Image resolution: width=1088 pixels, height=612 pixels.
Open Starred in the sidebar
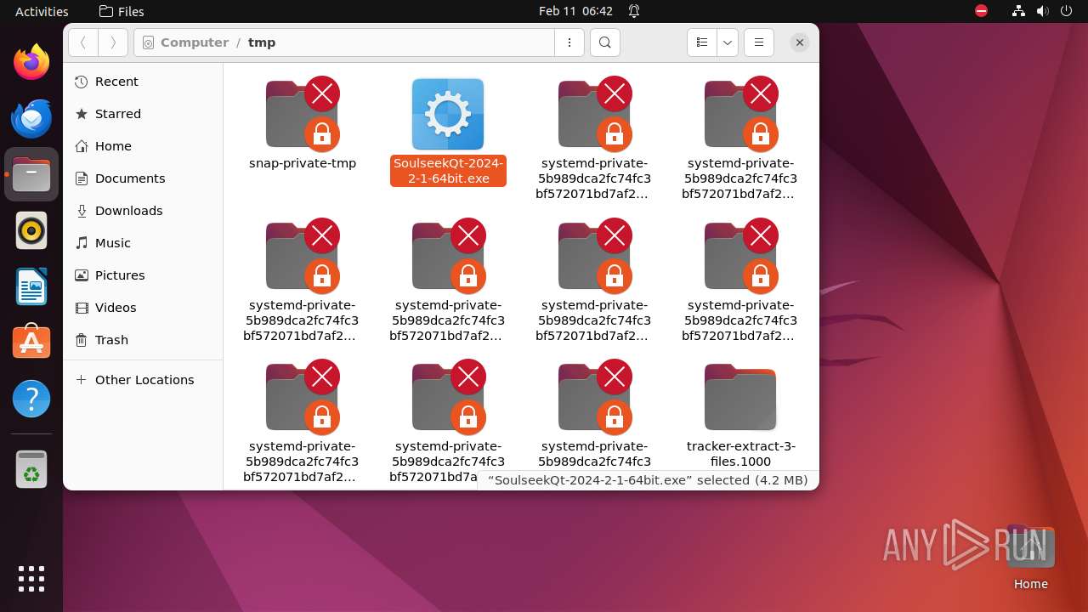click(143, 114)
